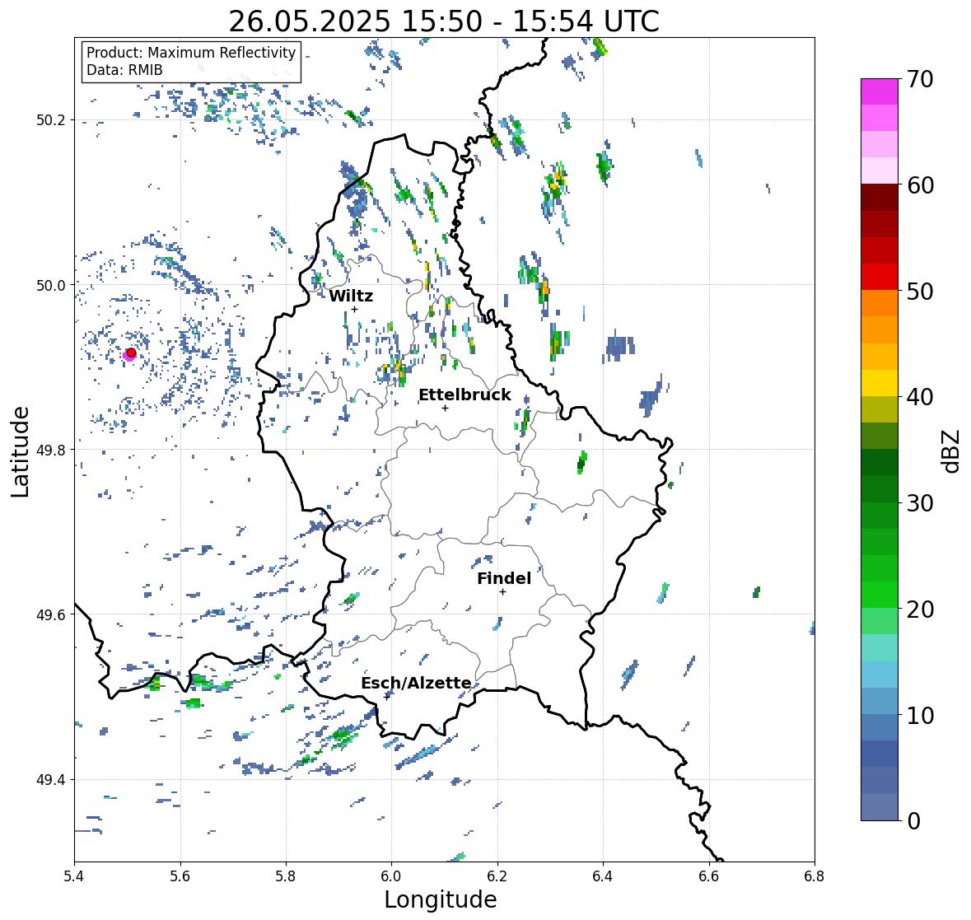This screenshot has width=971, height=920.
Task: Click the 0 value on the colorbar
Action: tap(913, 821)
